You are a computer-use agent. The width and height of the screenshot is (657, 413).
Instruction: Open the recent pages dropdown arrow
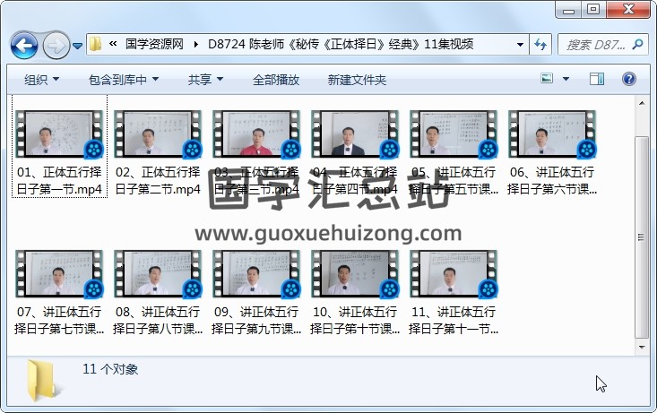[77, 46]
